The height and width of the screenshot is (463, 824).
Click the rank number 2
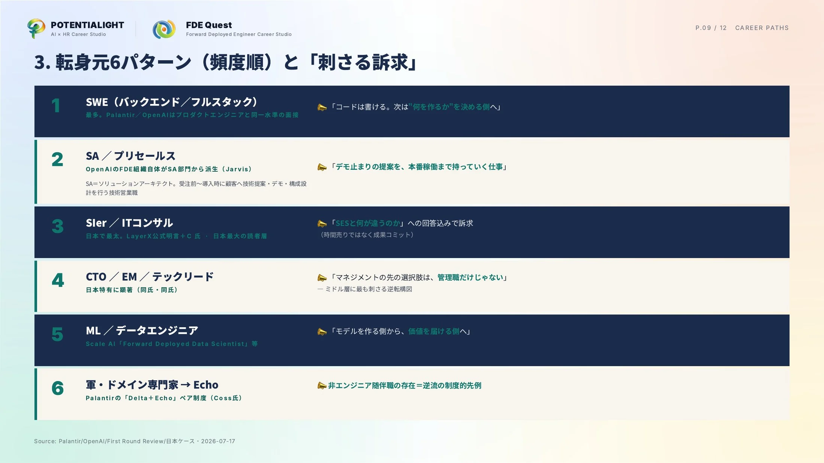click(x=57, y=160)
